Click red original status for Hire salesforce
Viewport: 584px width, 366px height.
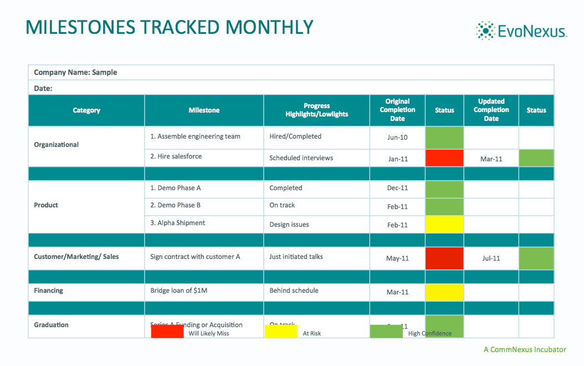coord(444,158)
